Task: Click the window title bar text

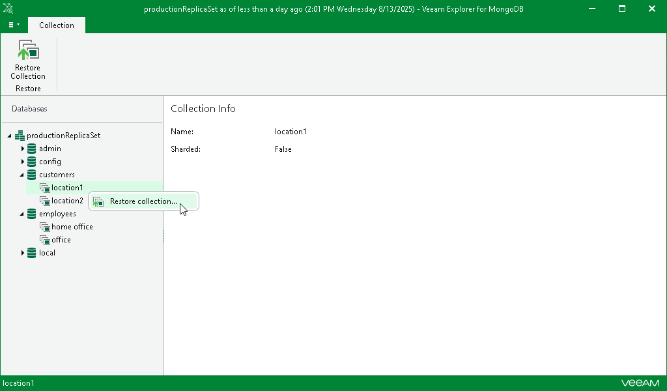Action: coord(333,9)
